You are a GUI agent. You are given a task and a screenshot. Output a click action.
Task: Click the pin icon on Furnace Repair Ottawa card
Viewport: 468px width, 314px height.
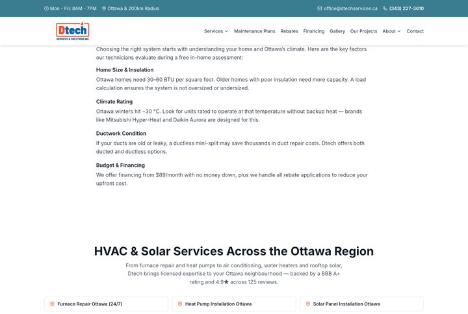point(52,304)
